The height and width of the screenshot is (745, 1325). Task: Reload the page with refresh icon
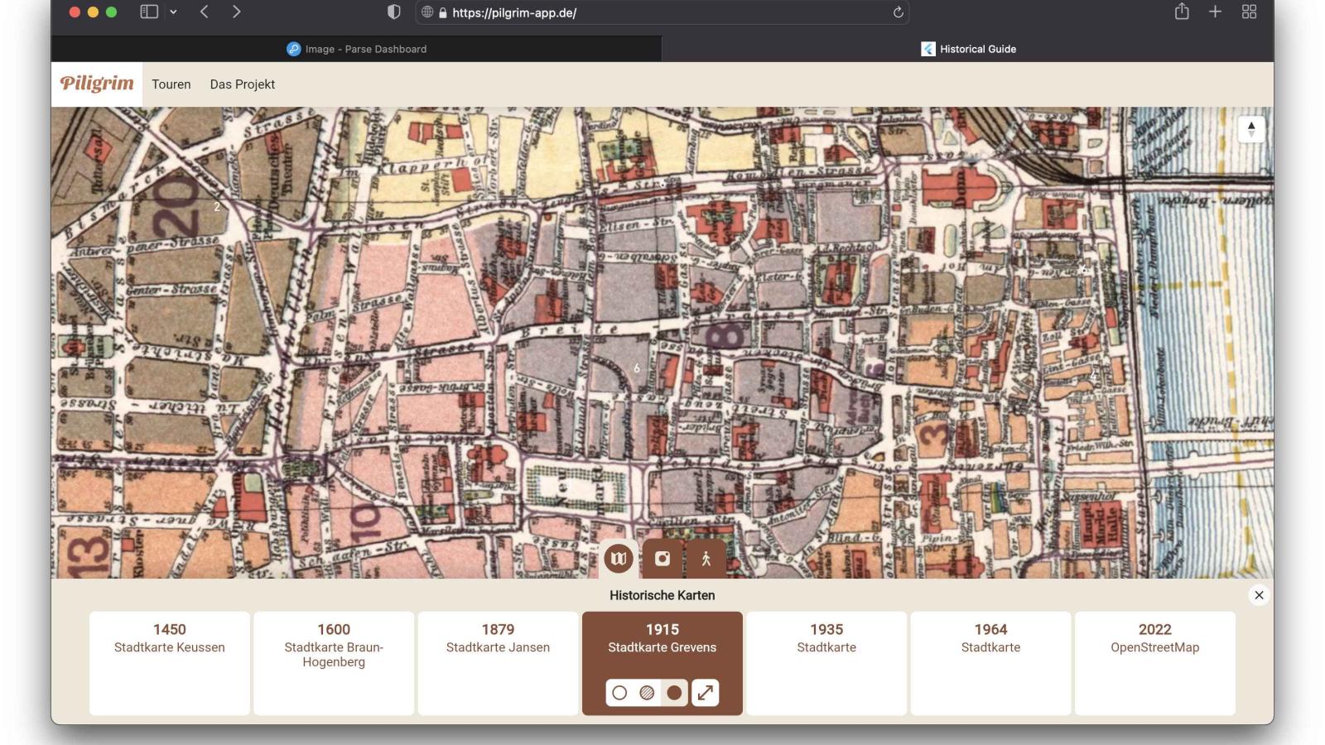(x=898, y=12)
